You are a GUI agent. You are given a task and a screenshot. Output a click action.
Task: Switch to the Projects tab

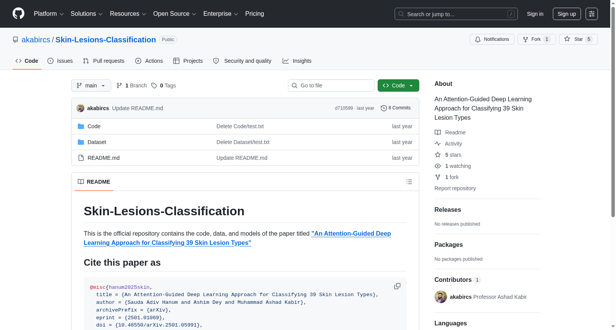coord(188,61)
